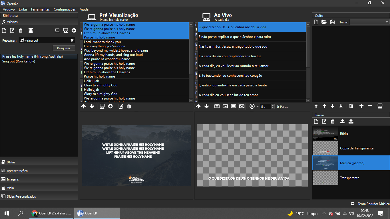This screenshot has width=390, height=219.
Task: Switch to the Bíblias library tab
Action: click(11, 162)
